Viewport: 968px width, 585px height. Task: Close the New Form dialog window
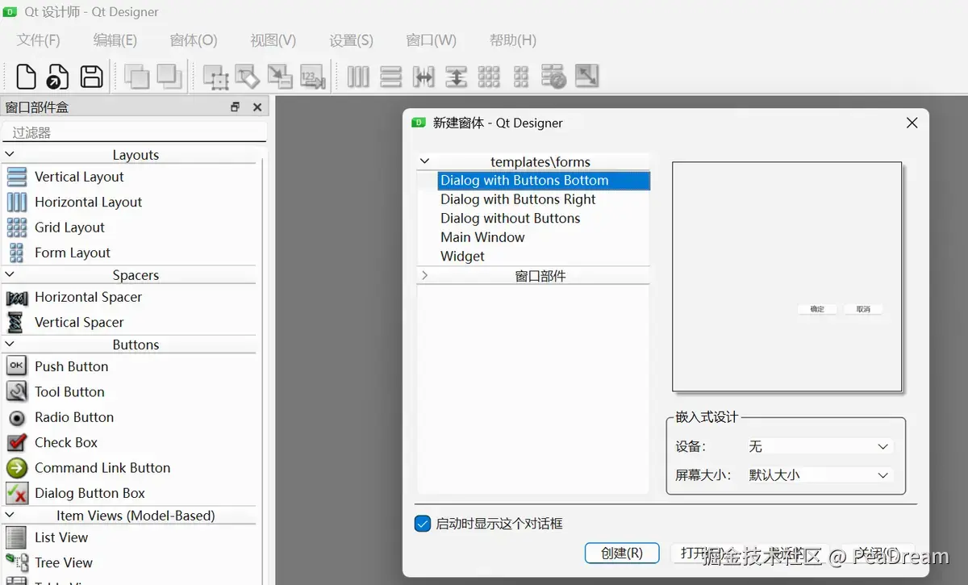912,123
